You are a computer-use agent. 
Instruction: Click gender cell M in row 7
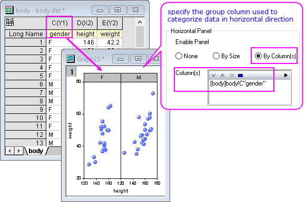54,93
